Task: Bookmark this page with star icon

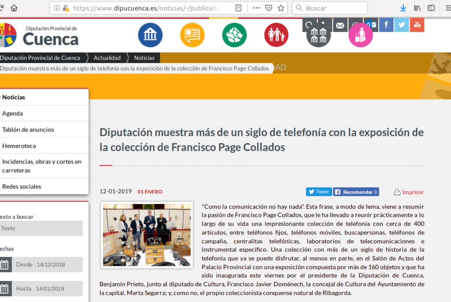Action: 281,8
